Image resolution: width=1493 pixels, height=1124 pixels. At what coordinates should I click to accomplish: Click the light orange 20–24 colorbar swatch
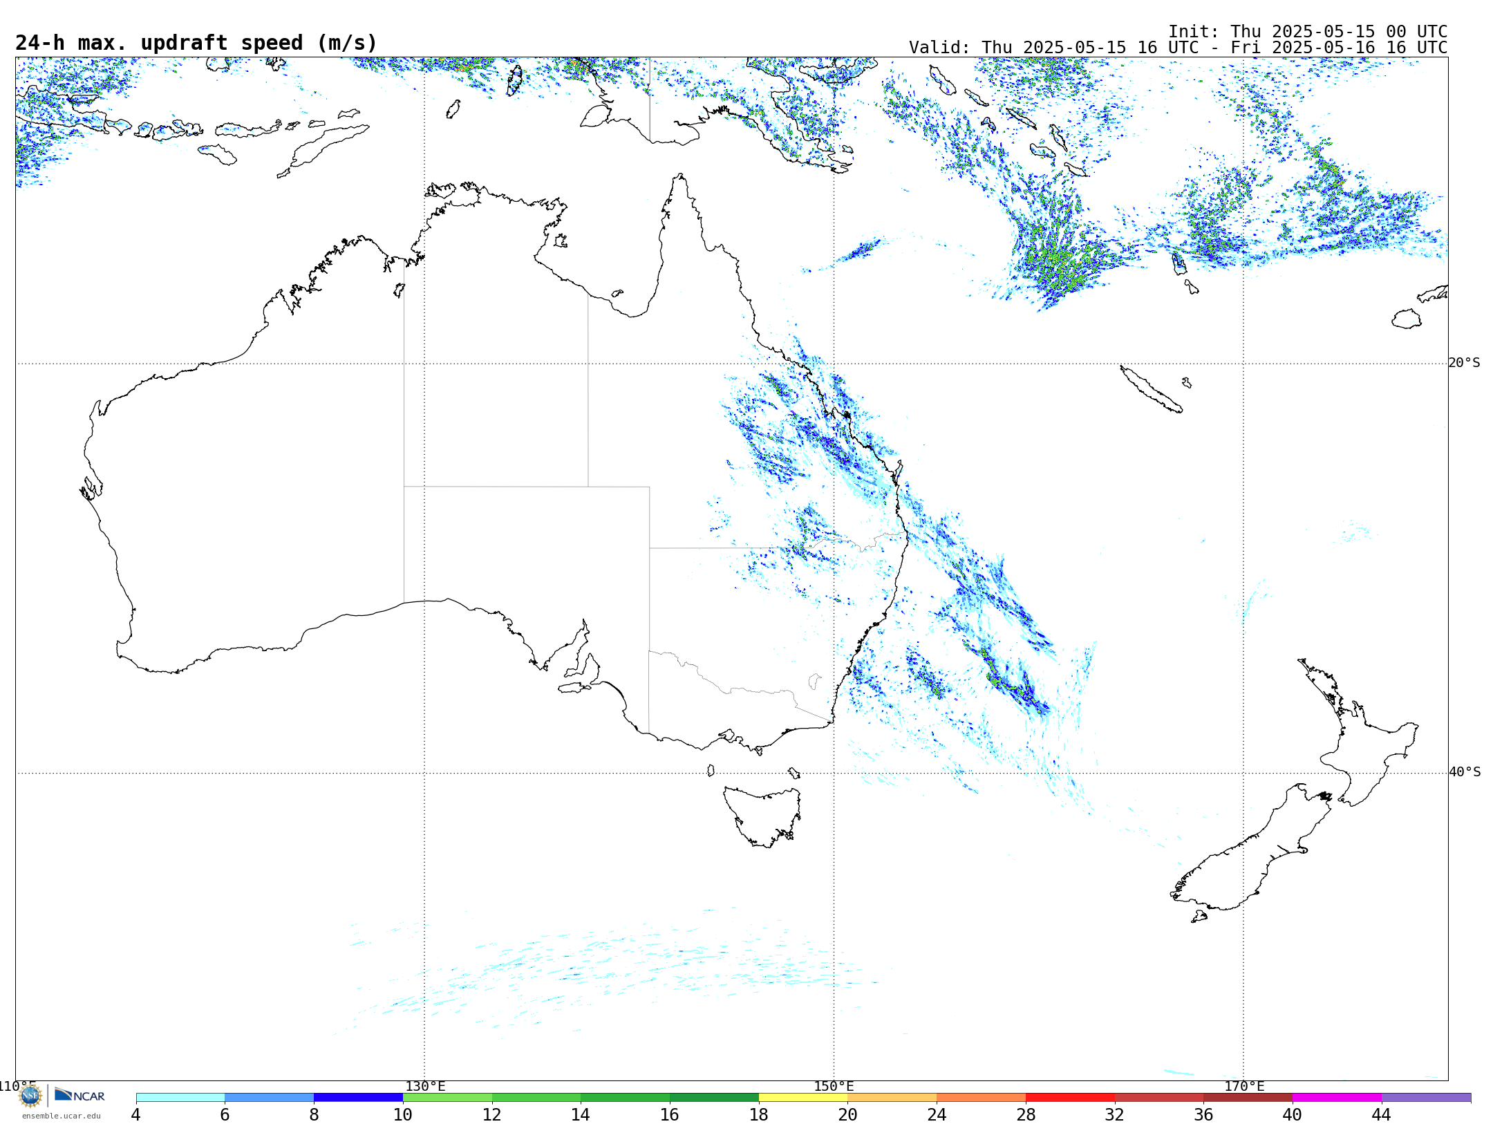(x=892, y=1098)
